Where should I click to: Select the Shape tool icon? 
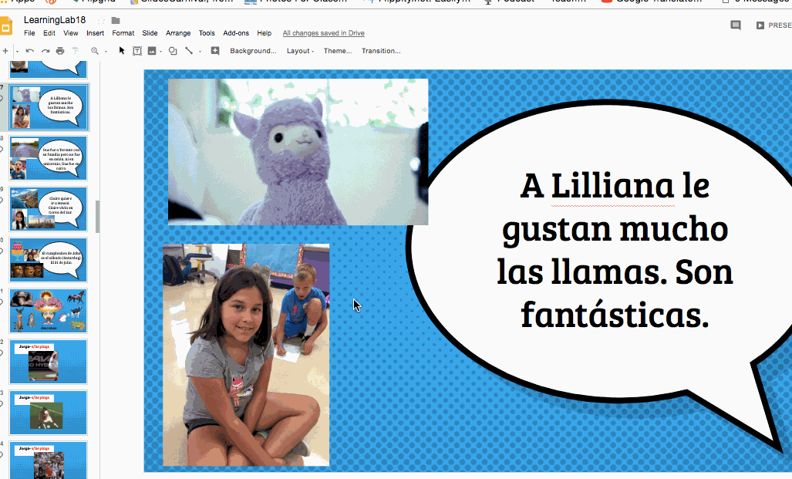pyautogui.click(x=172, y=51)
